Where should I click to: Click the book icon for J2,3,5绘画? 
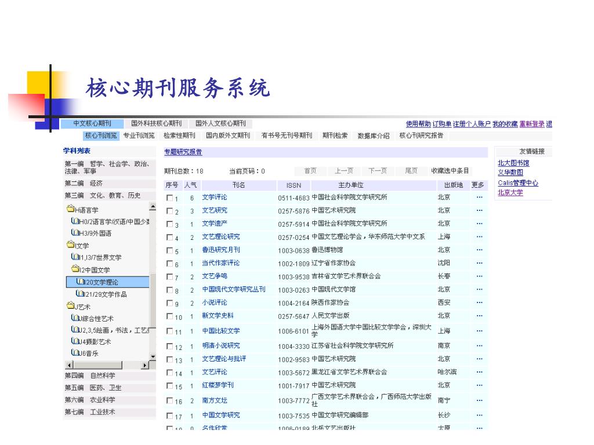pos(75,329)
